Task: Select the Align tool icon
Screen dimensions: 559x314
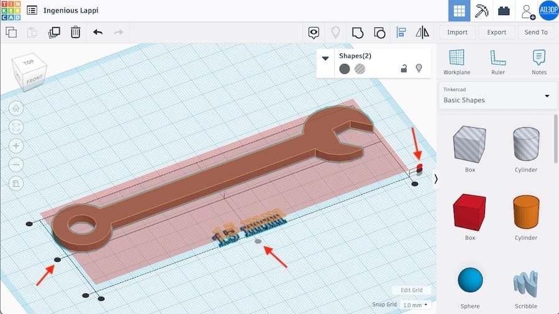Action: [x=401, y=32]
